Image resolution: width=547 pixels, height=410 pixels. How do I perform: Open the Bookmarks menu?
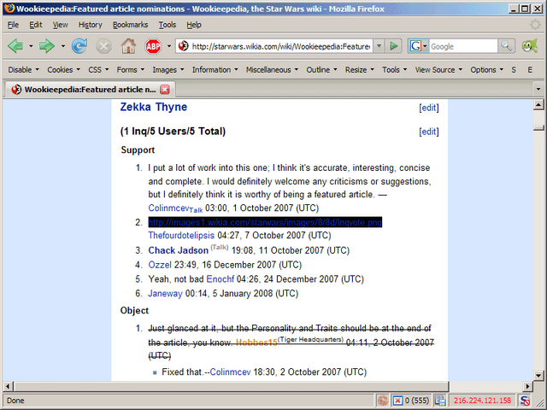pyautogui.click(x=130, y=25)
